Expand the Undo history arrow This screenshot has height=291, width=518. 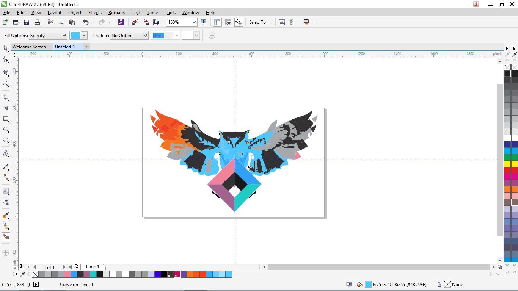[93, 22]
